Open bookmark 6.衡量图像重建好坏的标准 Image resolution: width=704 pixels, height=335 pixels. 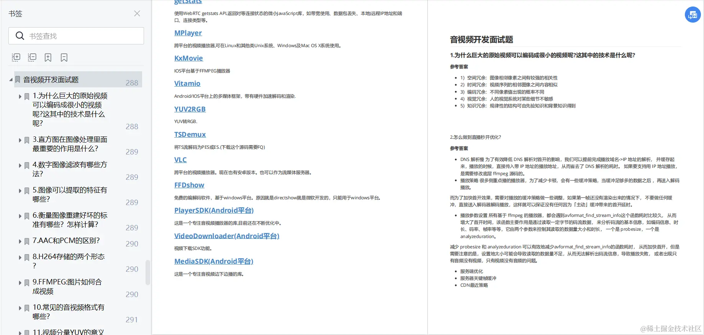click(x=70, y=220)
